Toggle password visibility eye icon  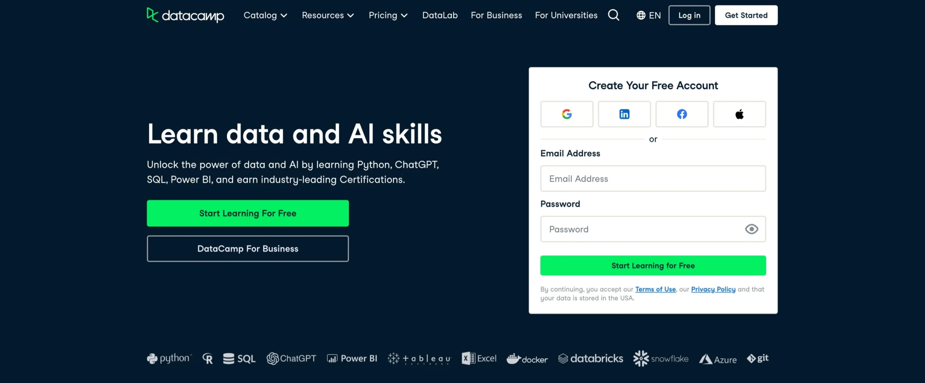[752, 229]
